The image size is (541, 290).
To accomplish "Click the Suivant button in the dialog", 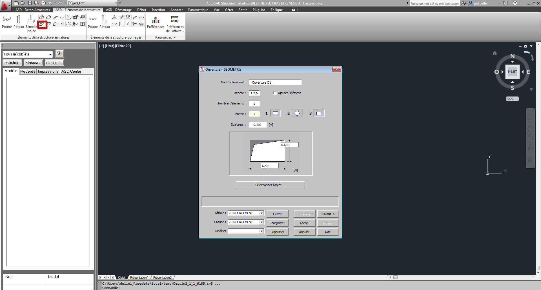I will [328, 214].
